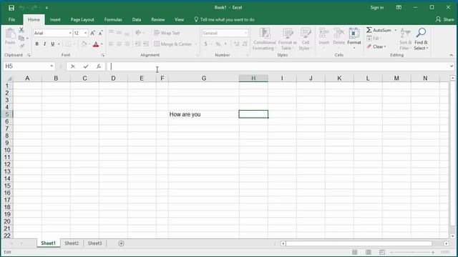Image resolution: width=458 pixels, height=257 pixels.
Task: Toggle Bold formatting
Action: point(36,44)
